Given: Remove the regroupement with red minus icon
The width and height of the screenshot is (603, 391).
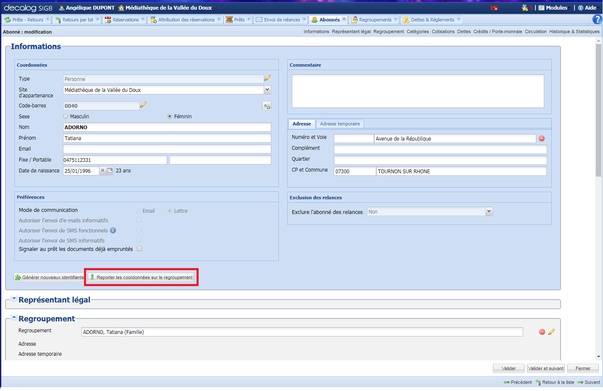Looking at the screenshot, I should point(542,332).
